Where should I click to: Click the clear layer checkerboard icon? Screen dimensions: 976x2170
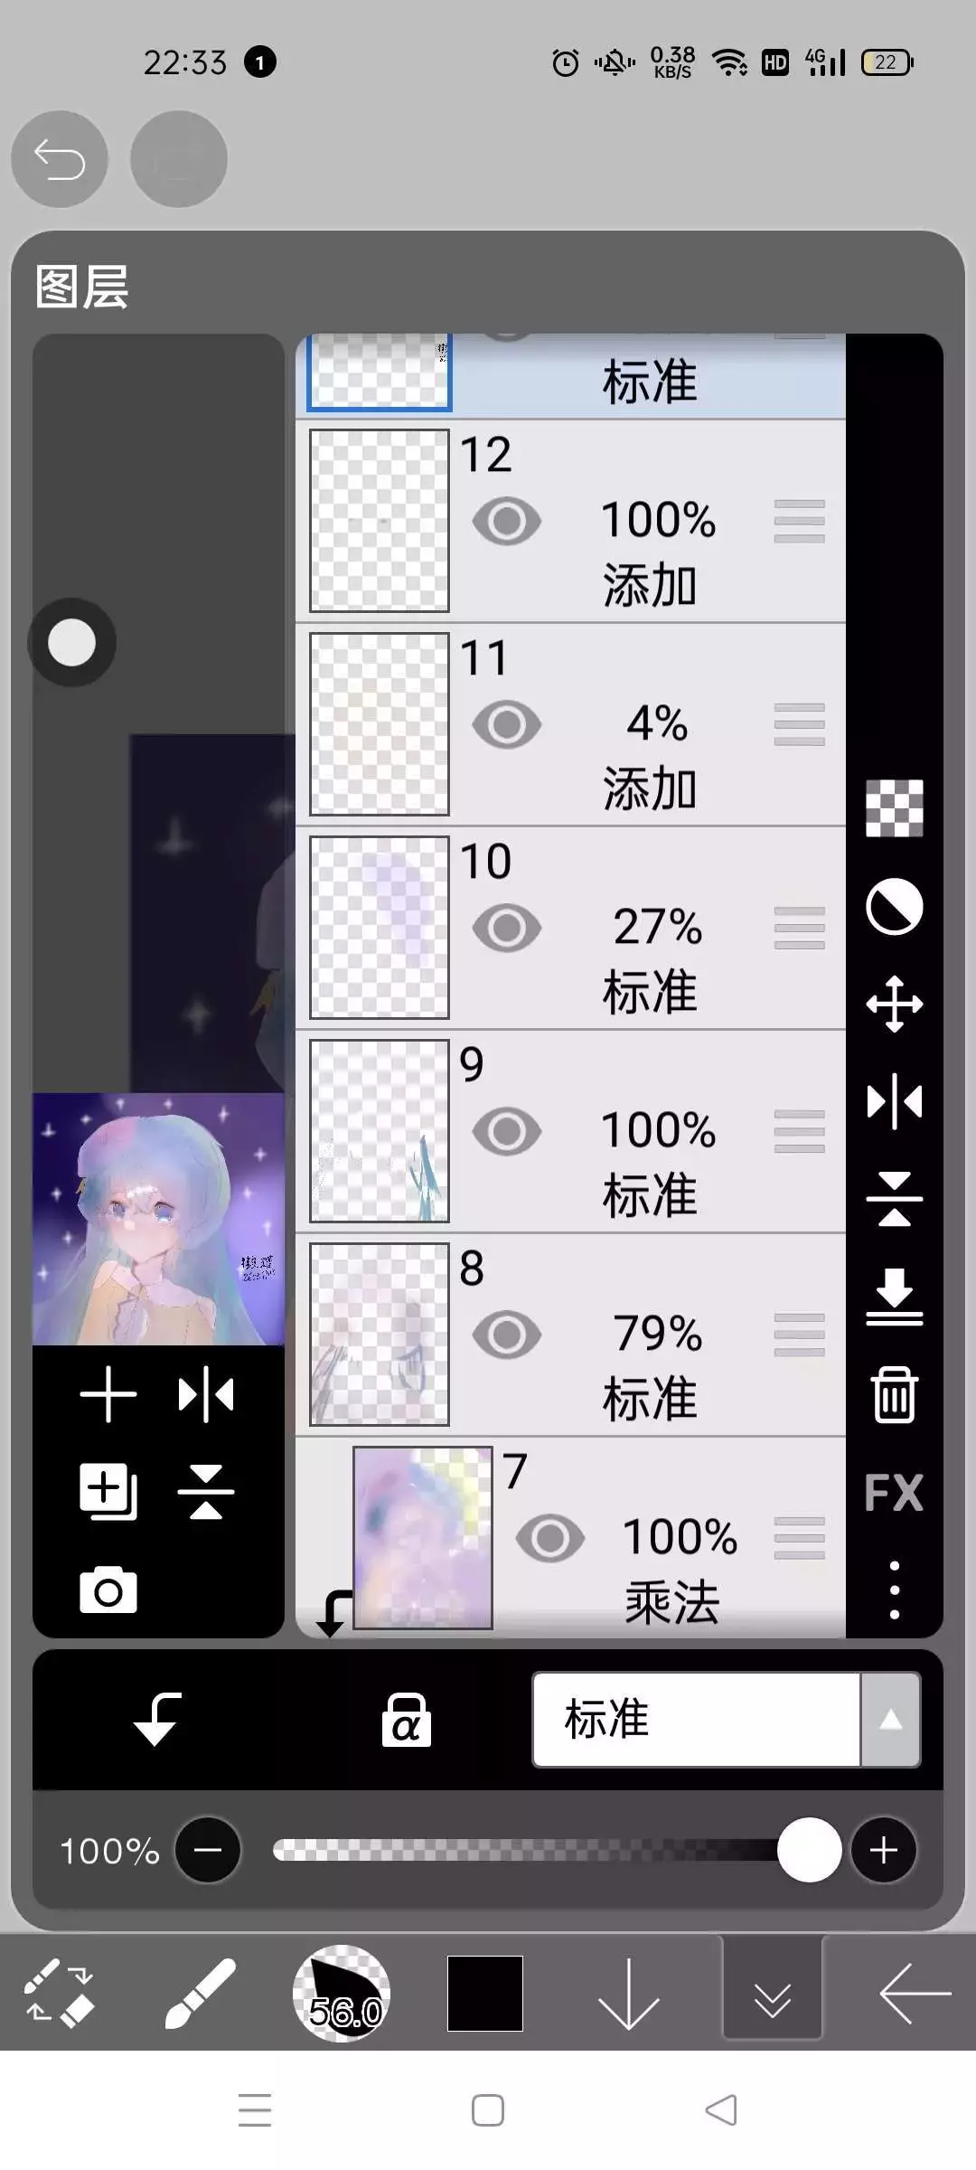tap(894, 807)
